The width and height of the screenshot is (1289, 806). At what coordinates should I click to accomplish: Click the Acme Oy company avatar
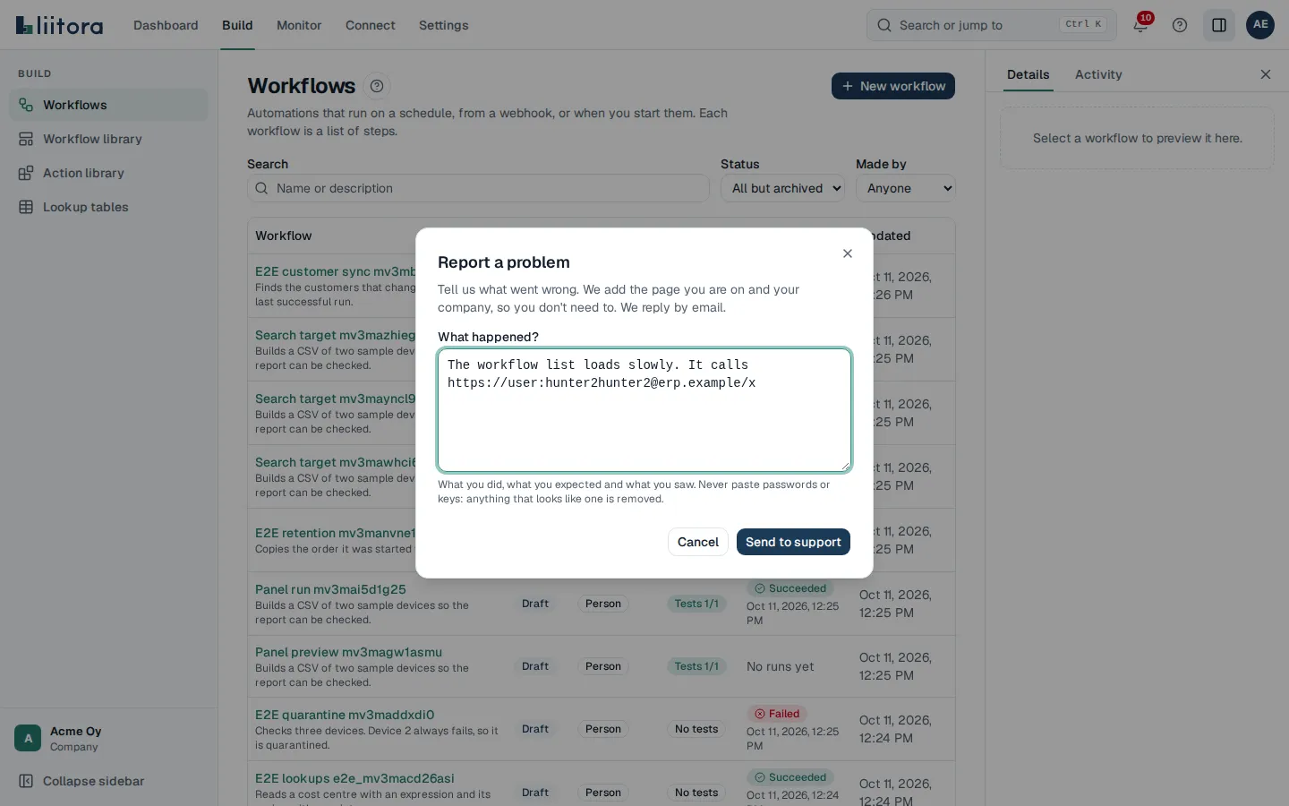point(28,738)
